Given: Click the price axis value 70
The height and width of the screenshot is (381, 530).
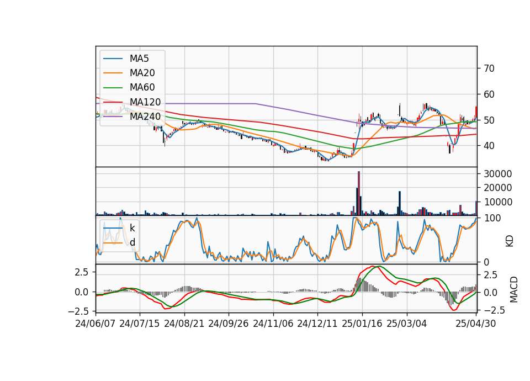Looking at the screenshot, I should tap(489, 68).
